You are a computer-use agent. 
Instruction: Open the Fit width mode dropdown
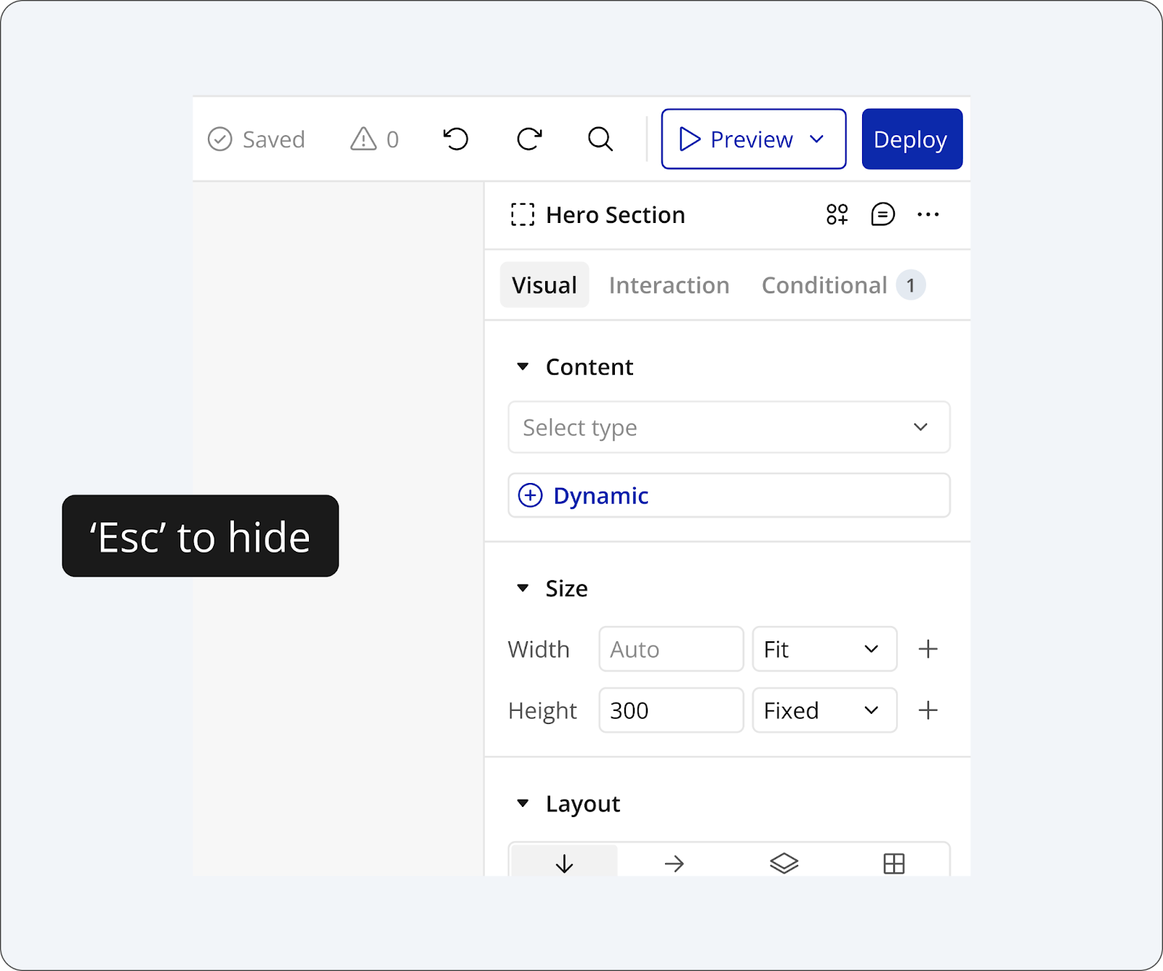point(824,649)
